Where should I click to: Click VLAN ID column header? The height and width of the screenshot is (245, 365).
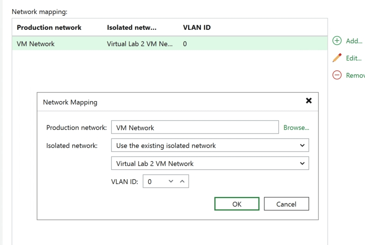tap(197, 28)
